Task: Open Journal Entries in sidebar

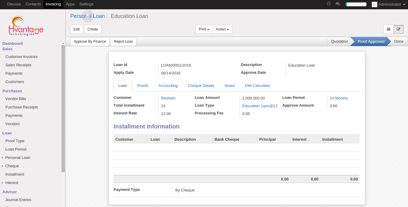Action: click(x=18, y=200)
